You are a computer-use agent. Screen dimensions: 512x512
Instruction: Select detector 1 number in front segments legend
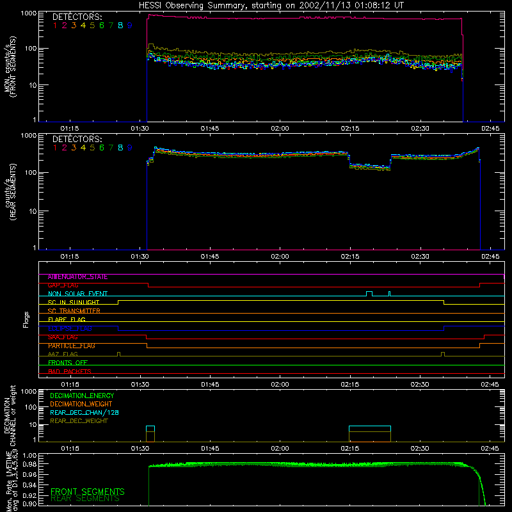[55, 26]
